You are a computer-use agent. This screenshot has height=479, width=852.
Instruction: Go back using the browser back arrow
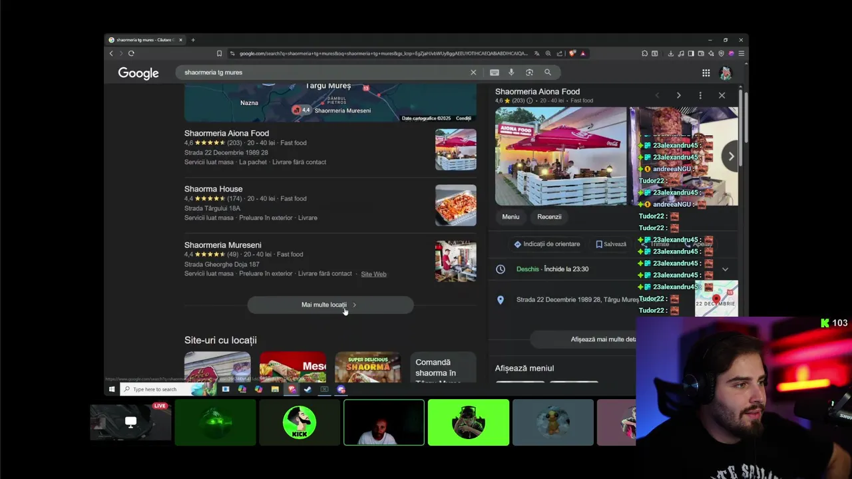pos(111,53)
